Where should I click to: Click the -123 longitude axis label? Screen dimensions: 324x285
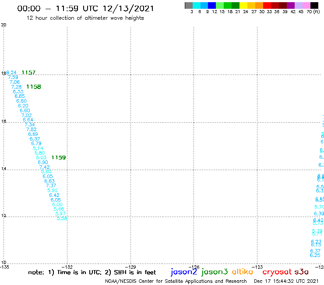[257, 267]
